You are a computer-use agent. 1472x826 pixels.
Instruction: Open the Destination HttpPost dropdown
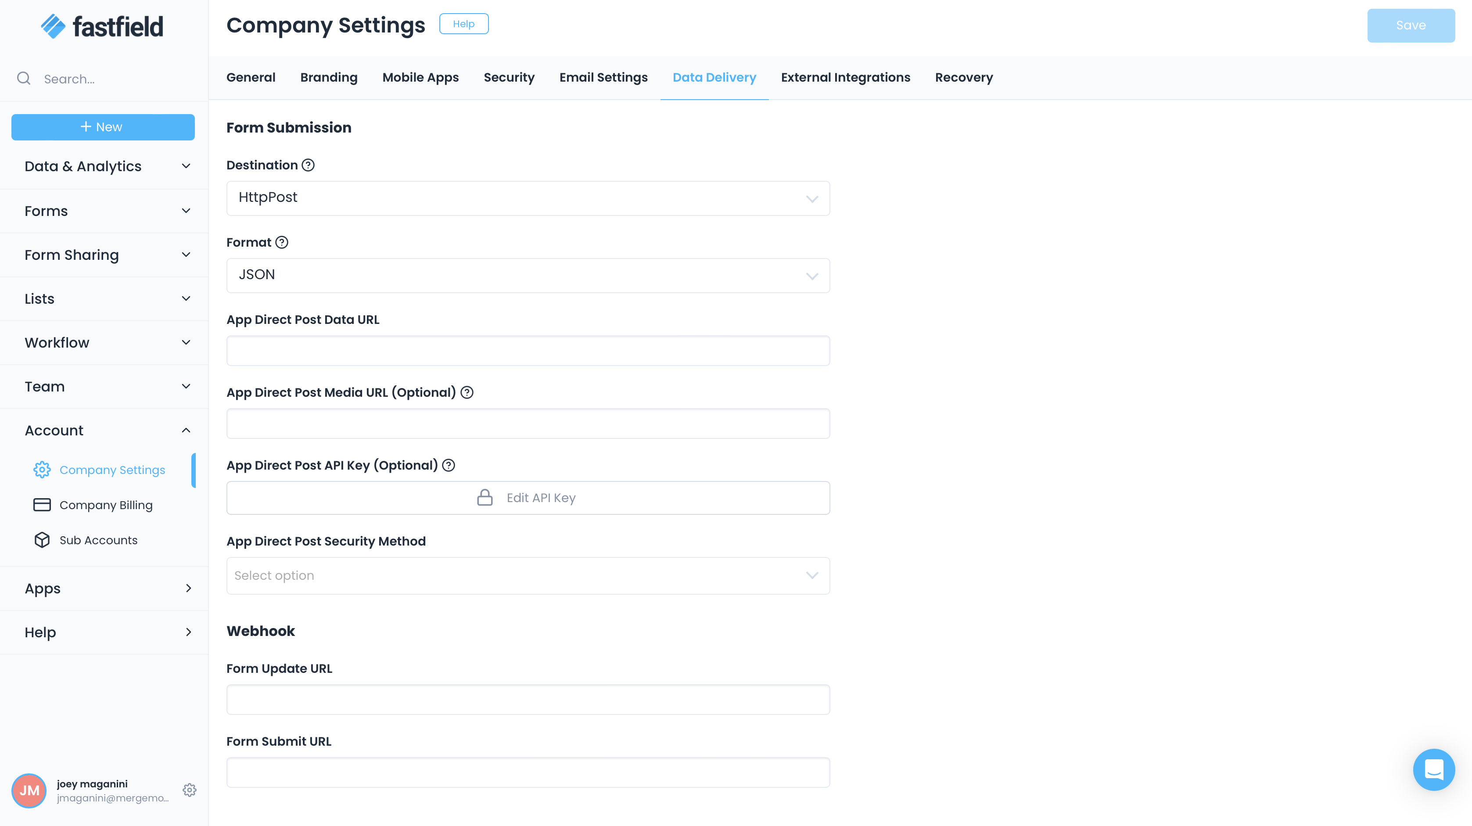528,198
